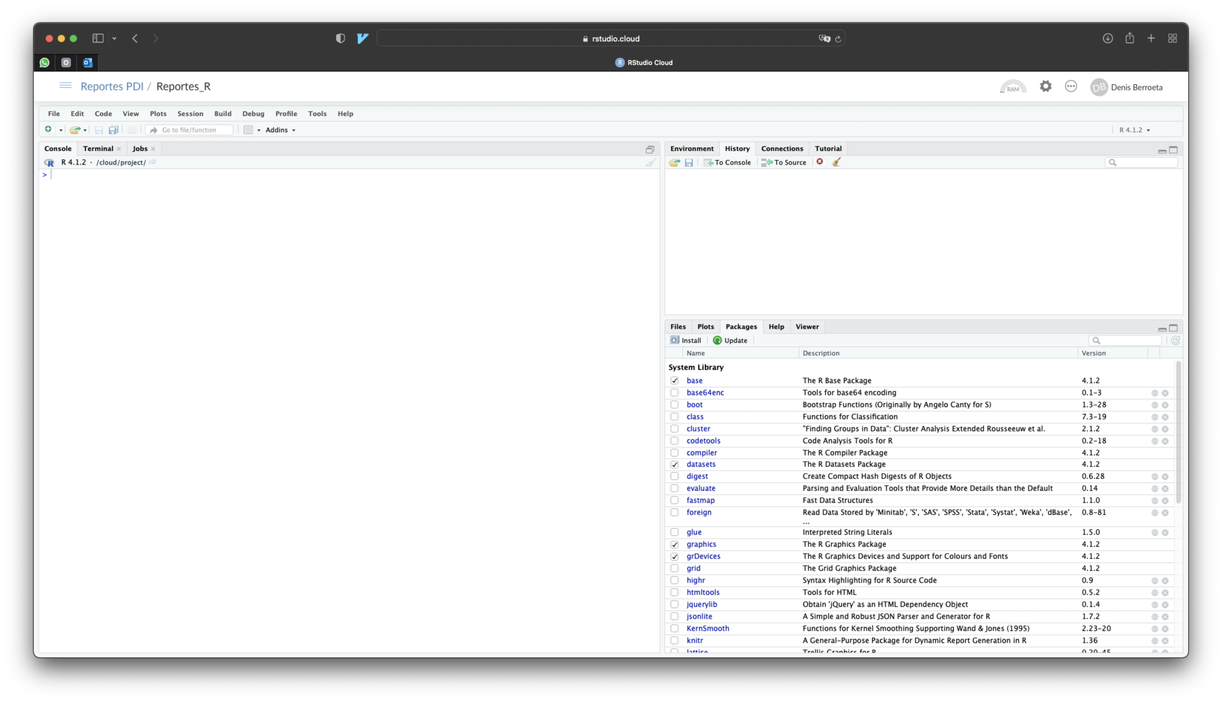This screenshot has width=1222, height=702.
Task: Expand the new file dropdown arrow
Action: coord(61,130)
